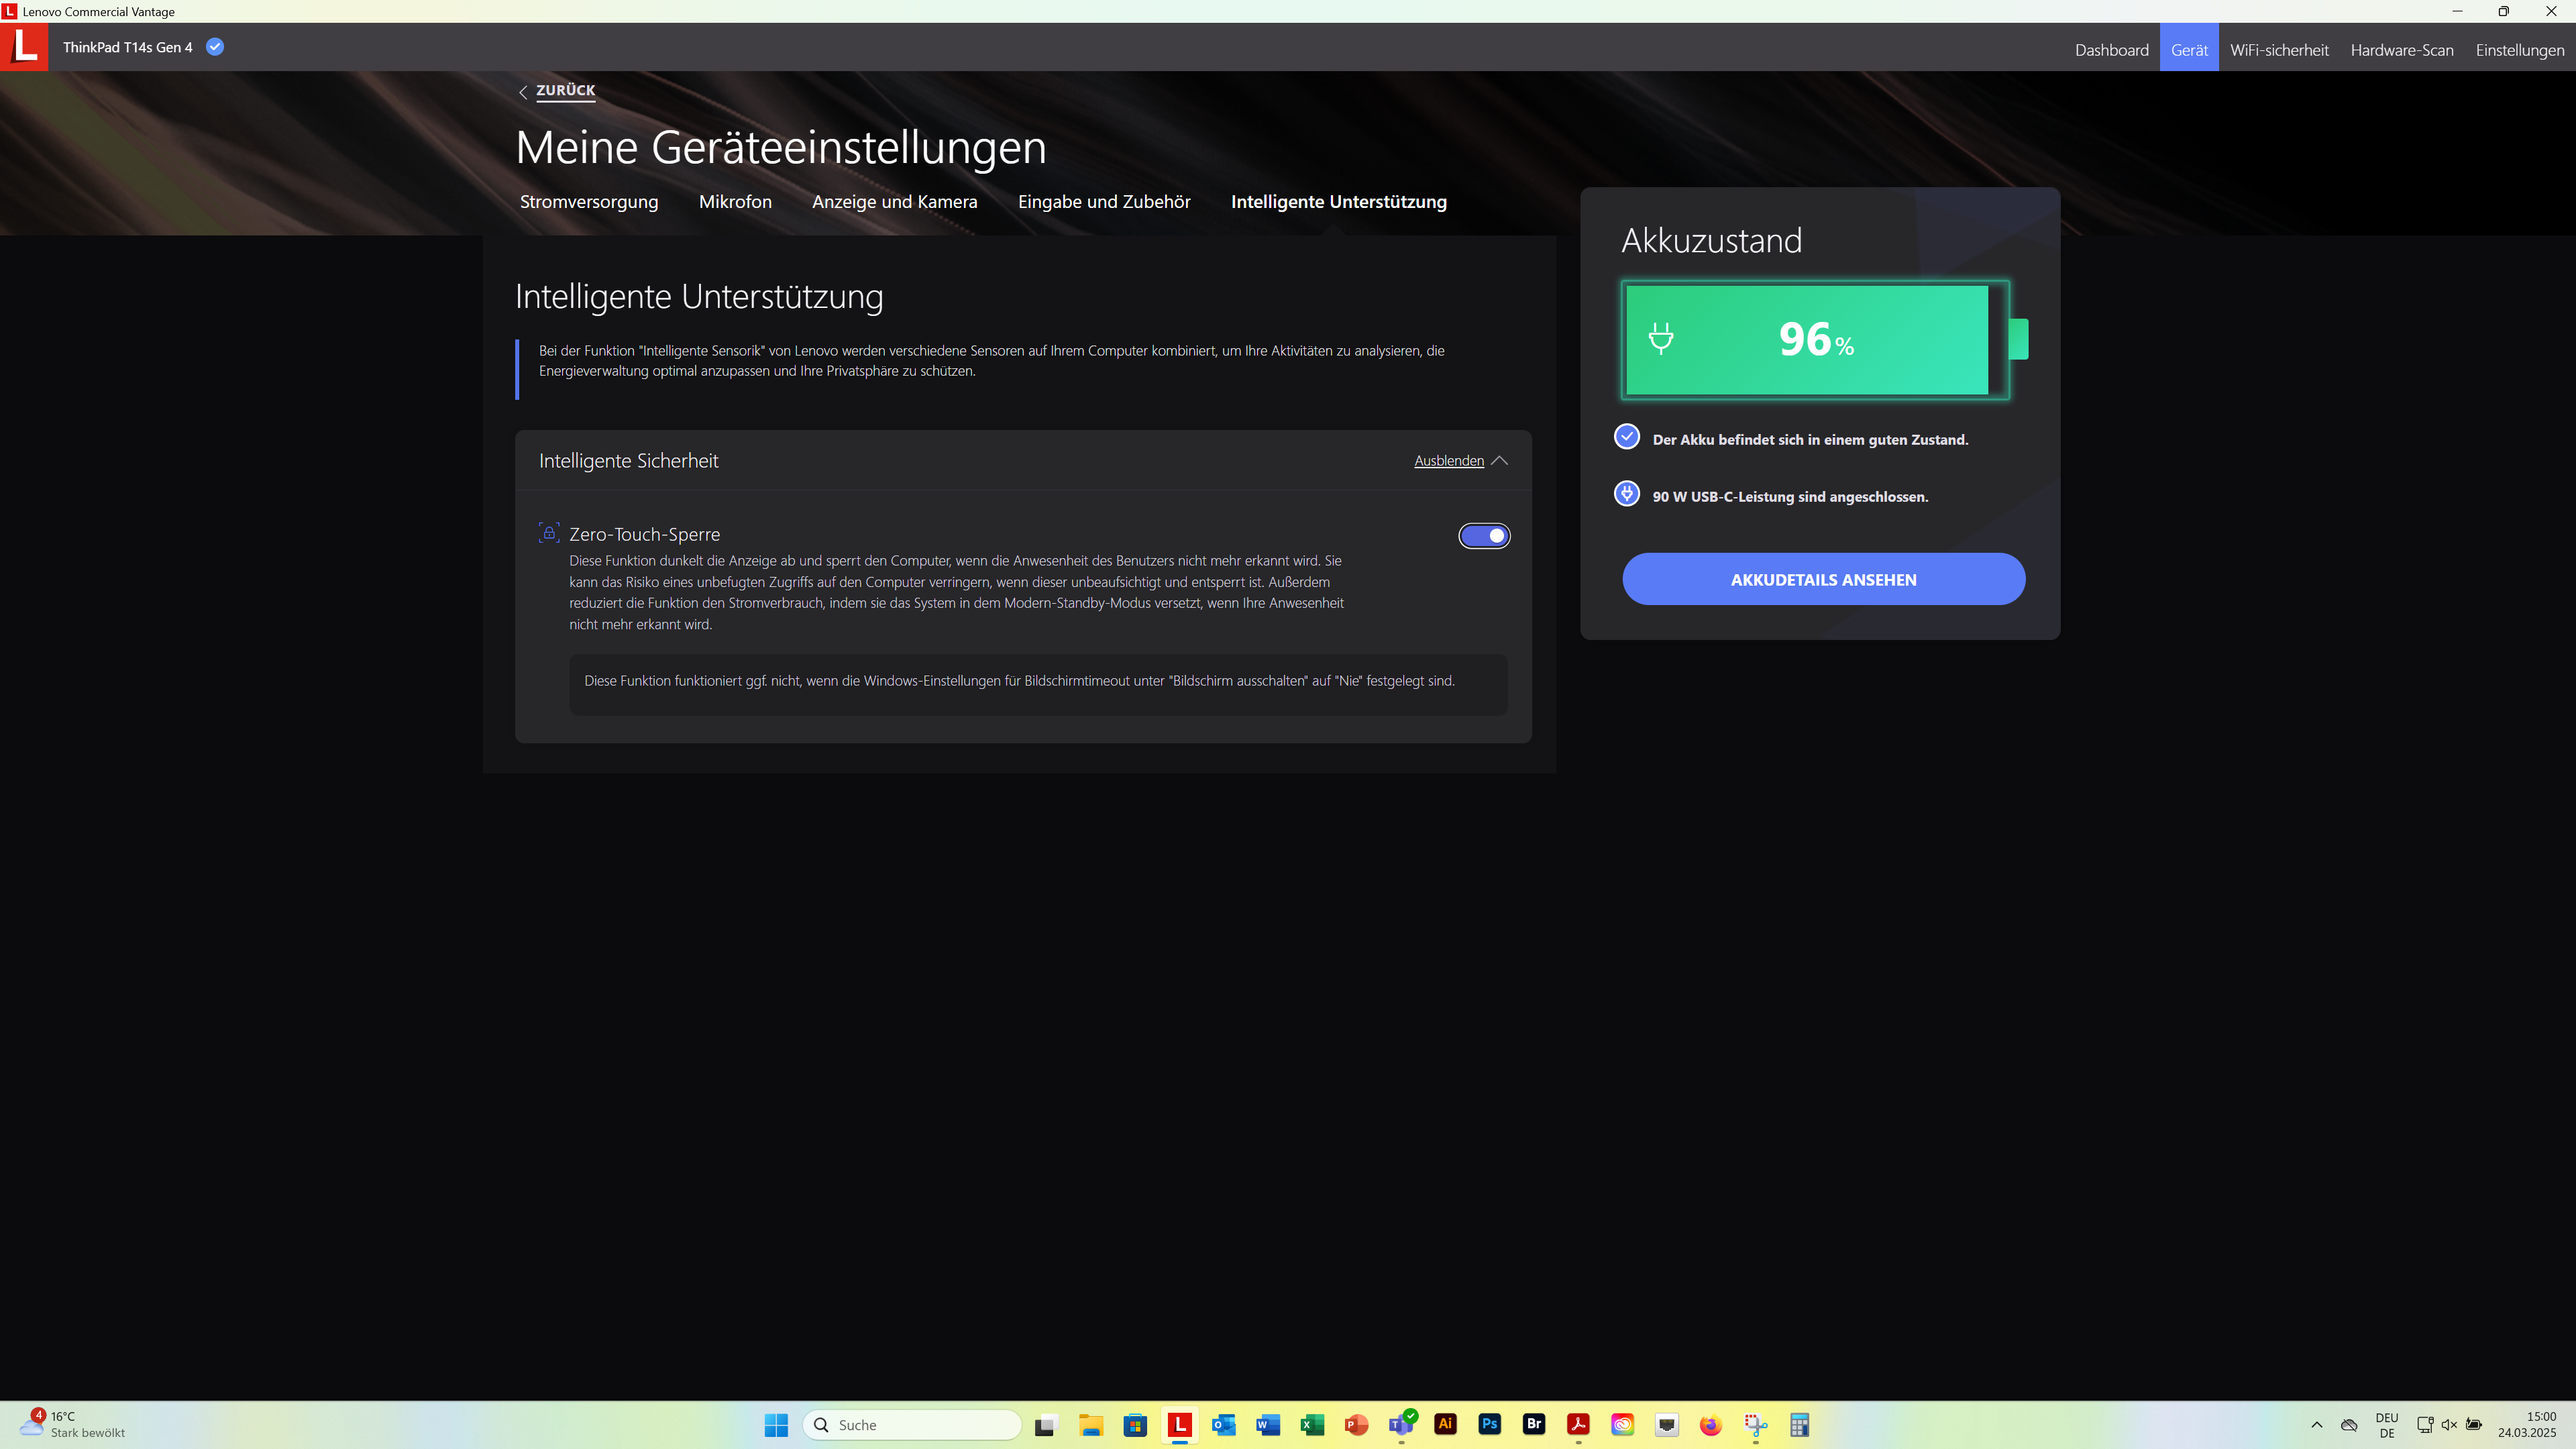Click the Ausblenden link
2576x1449 pixels.
click(x=1448, y=461)
